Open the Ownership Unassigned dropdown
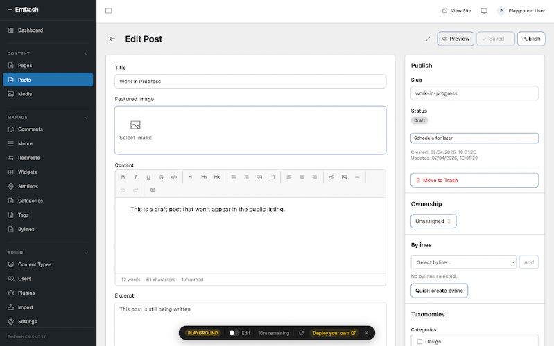554x346 pixels. click(x=433, y=221)
